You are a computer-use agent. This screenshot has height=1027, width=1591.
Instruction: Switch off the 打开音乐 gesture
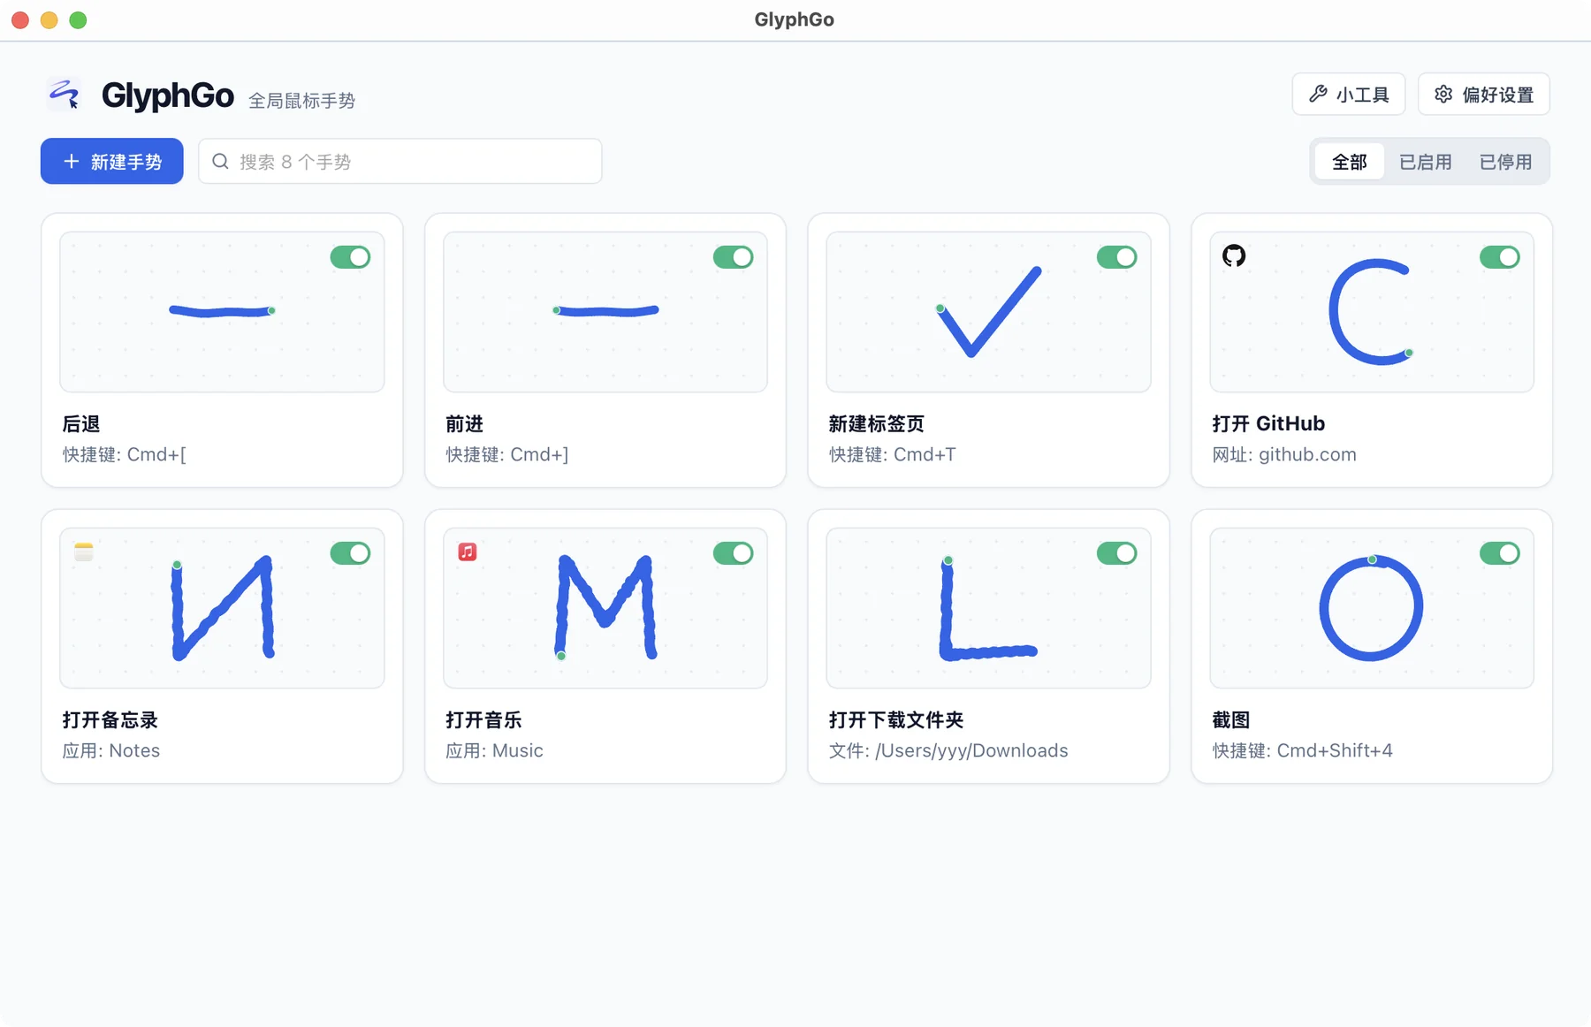click(734, 553)
